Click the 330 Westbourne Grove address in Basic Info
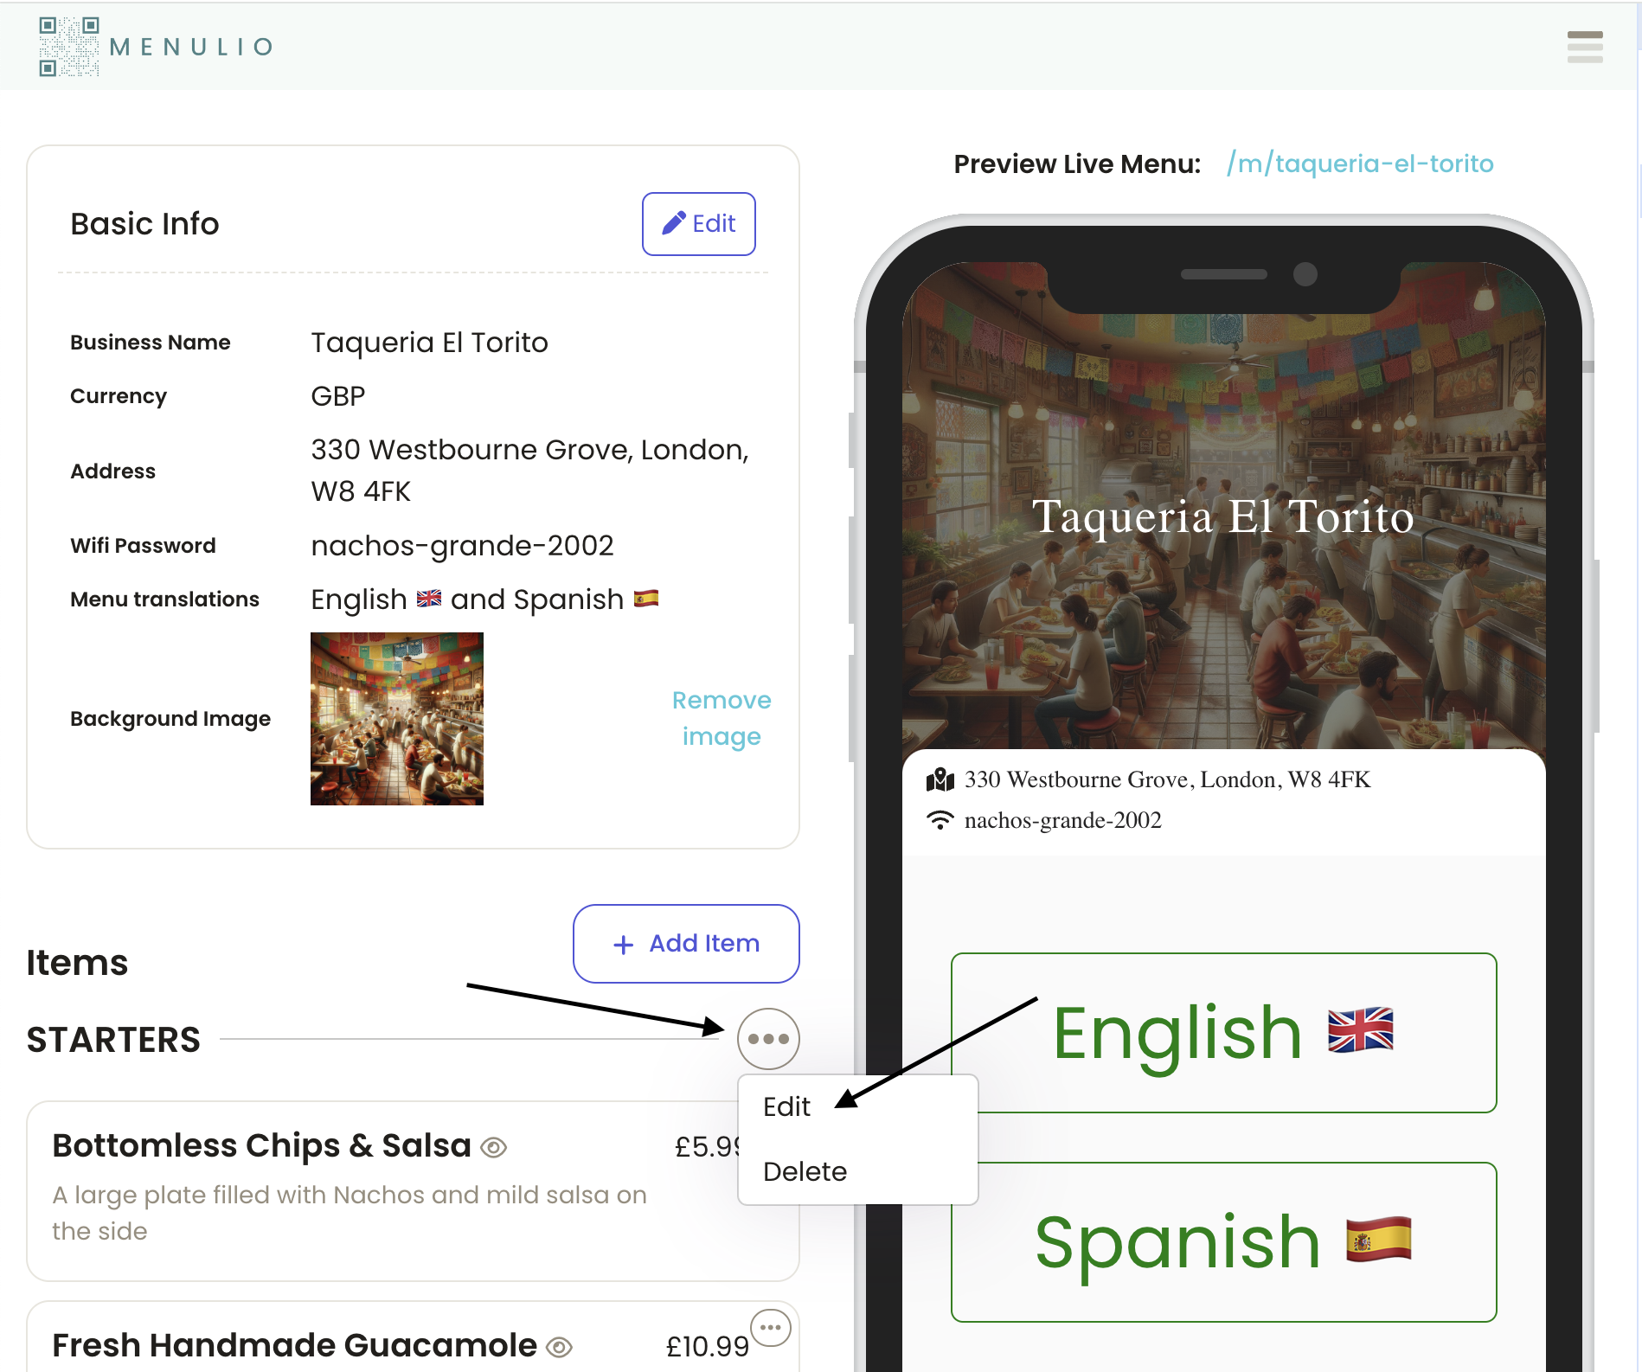 (x=529, y=471)
